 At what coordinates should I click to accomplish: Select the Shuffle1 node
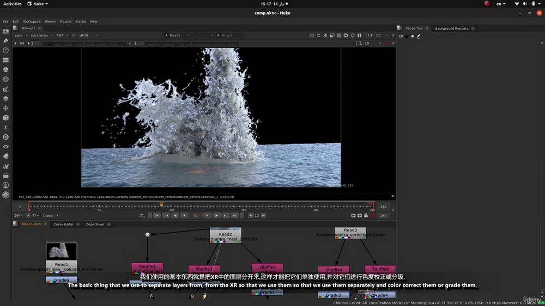tap(147, 268)
